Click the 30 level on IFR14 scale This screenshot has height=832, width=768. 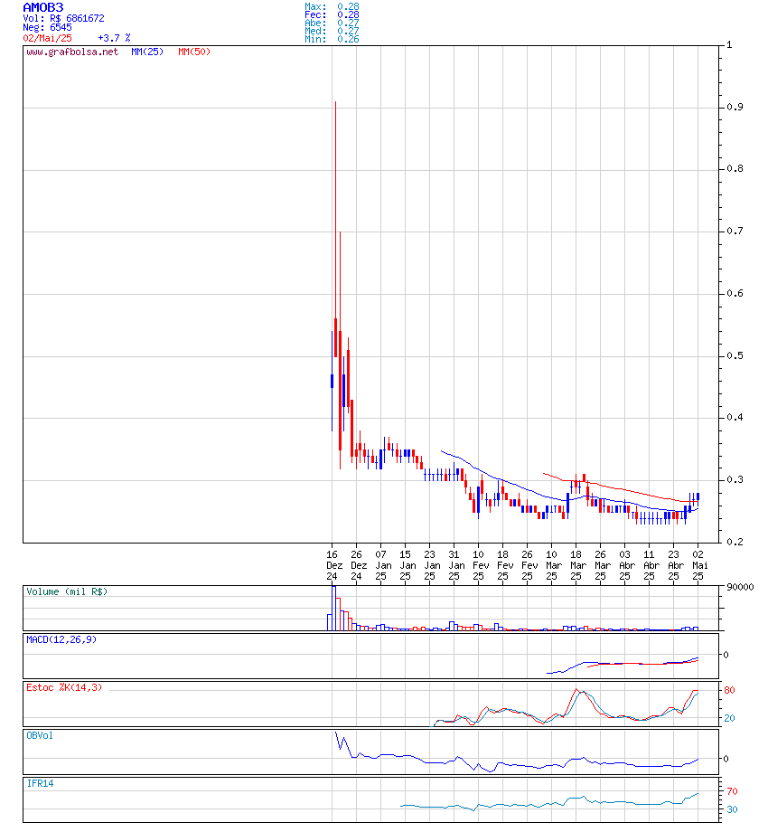point(732,809)
